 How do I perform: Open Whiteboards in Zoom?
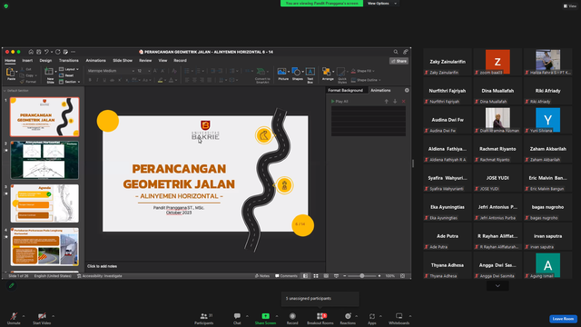point(399,318)
